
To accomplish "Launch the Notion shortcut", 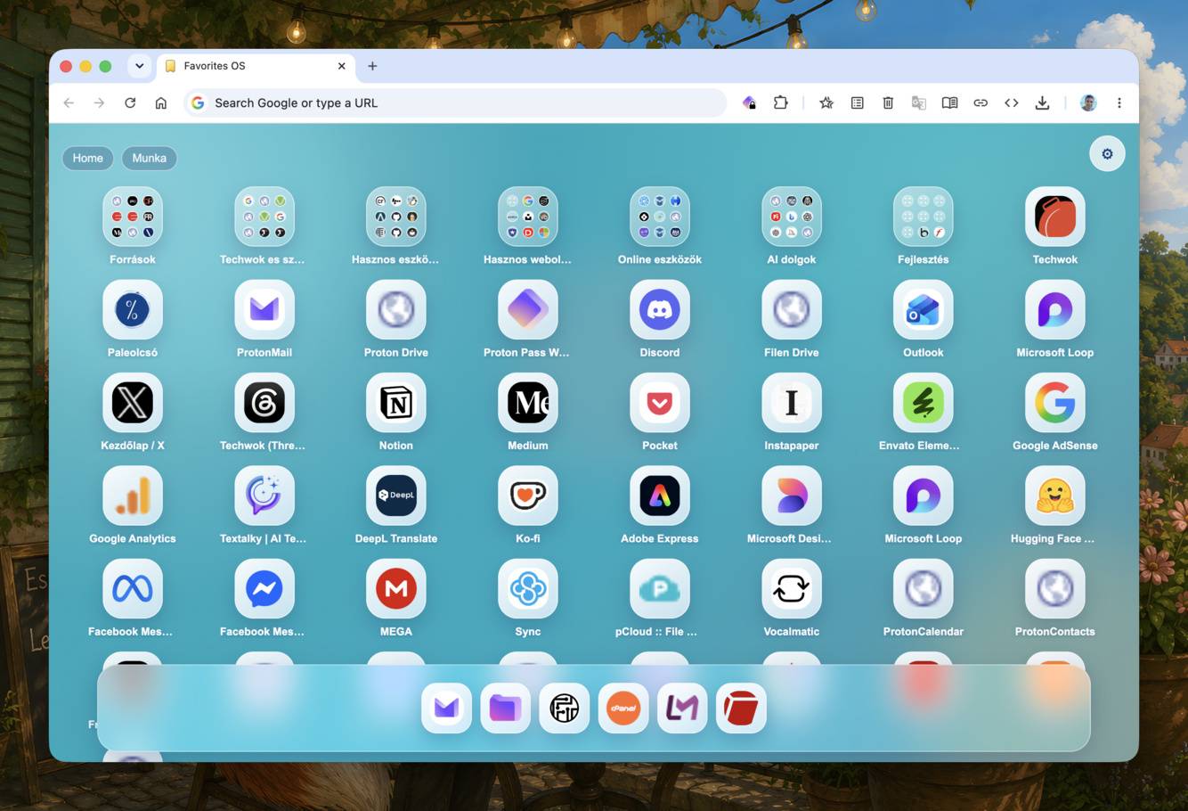I will tap(396, 403).
